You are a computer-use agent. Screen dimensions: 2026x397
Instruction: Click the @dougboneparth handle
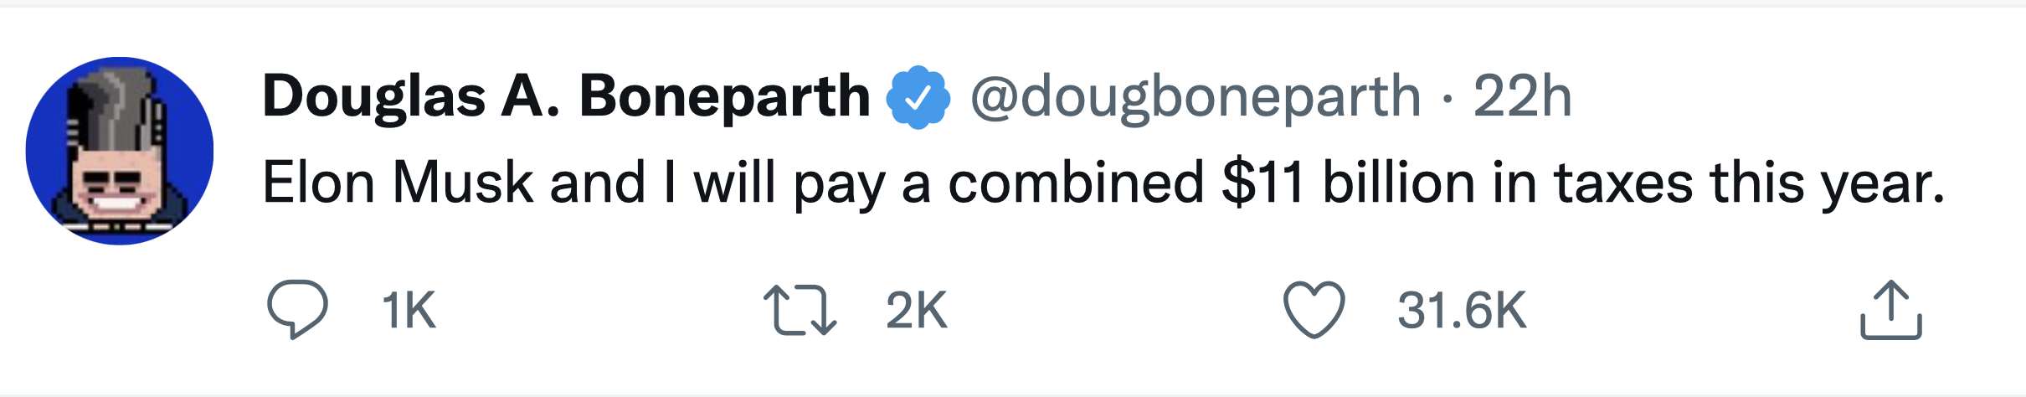[1196, 97]
